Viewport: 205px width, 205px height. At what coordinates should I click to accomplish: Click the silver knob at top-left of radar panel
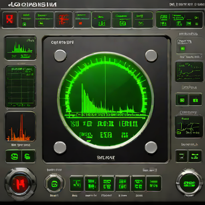click(60, 56)
